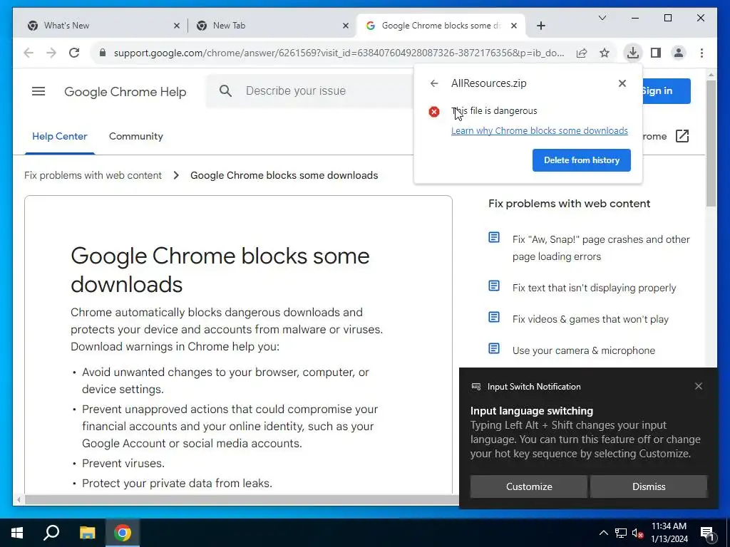This screenshot has width=730, height=547.
Task: Dismiss the input language notification
Action: click(649, 486)
